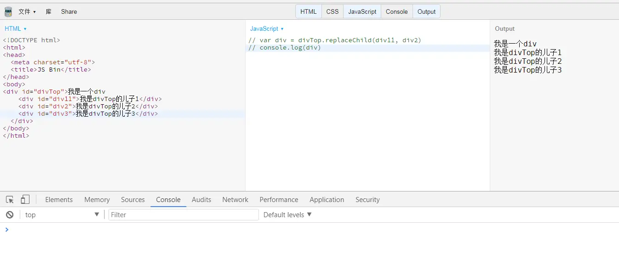This screenshot has width=619, height=253.
Task: Click the div id="divTop" code line
Action: click(54, 92)
